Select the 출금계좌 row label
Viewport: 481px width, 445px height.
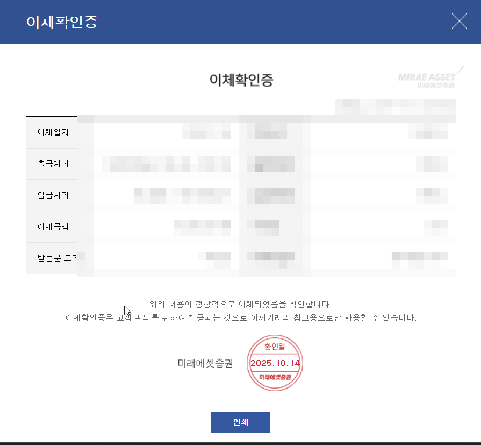point(53,164)
